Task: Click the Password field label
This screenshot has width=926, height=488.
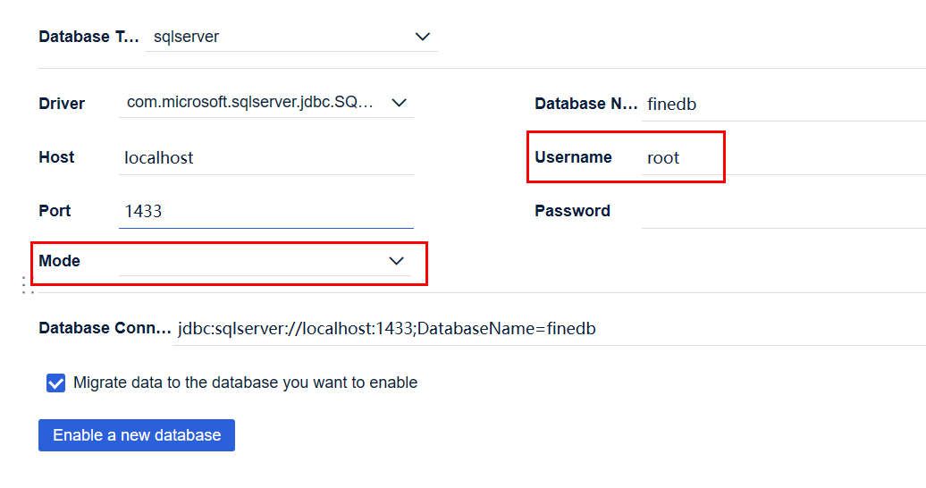Action: pyautogui.click(x=572, y=211)
